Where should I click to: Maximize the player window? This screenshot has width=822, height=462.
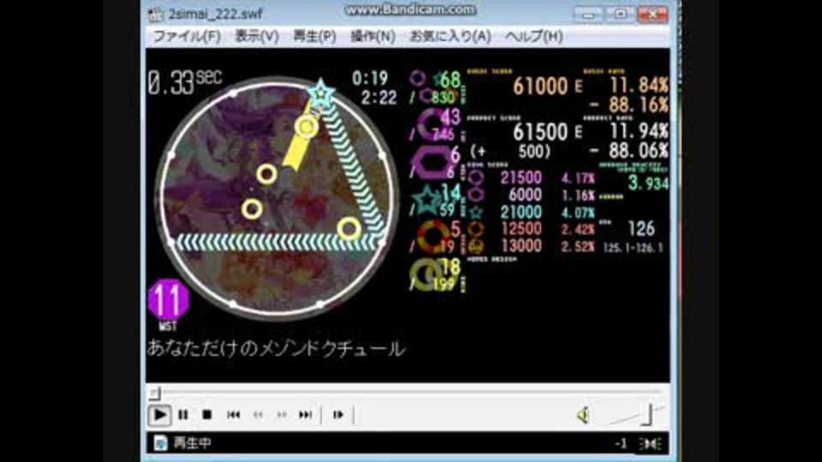coord(620,15)
